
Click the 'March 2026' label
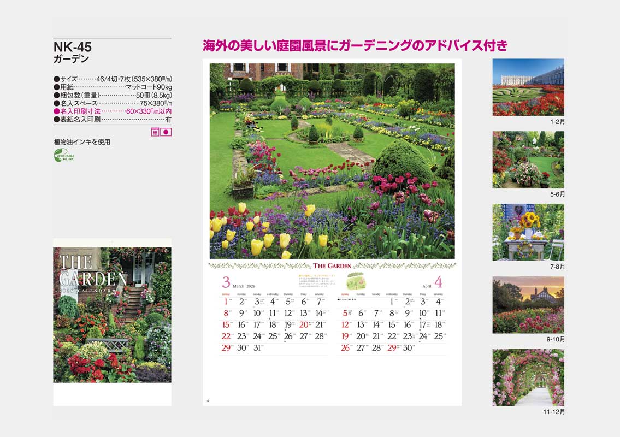click(x=244, y=286)
